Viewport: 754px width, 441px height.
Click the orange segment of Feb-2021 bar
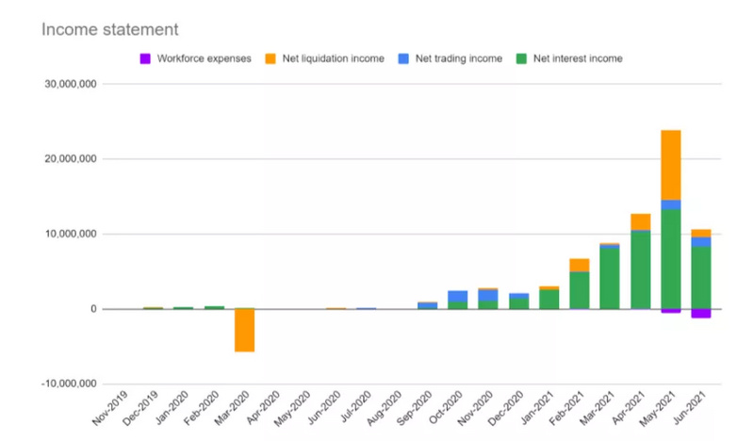tap(580, 266)
